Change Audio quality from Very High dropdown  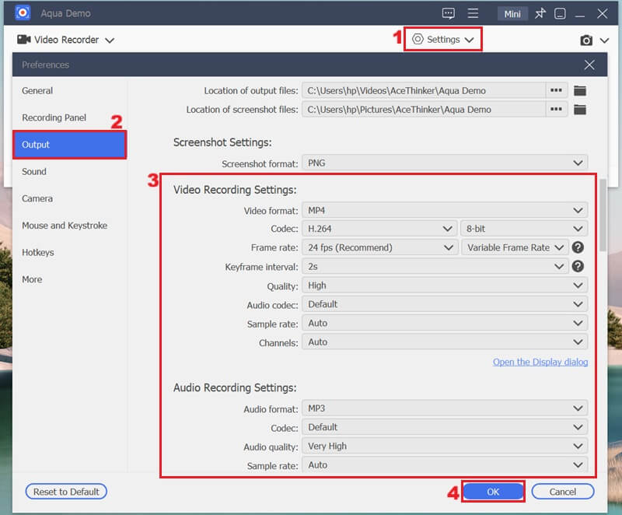click(x=445, y=446)
